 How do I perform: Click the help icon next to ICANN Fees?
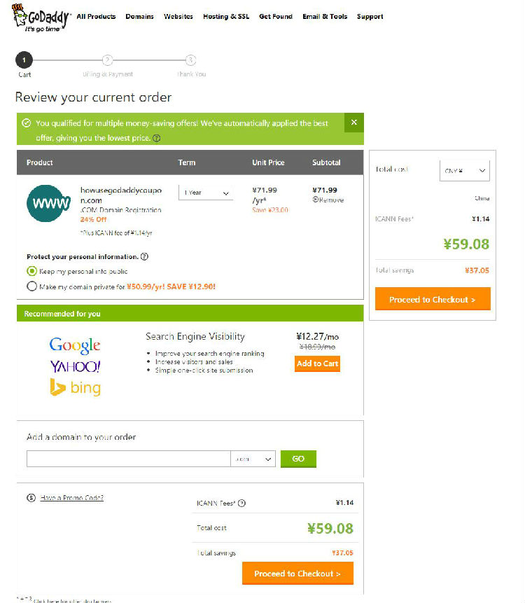(241, 503)
